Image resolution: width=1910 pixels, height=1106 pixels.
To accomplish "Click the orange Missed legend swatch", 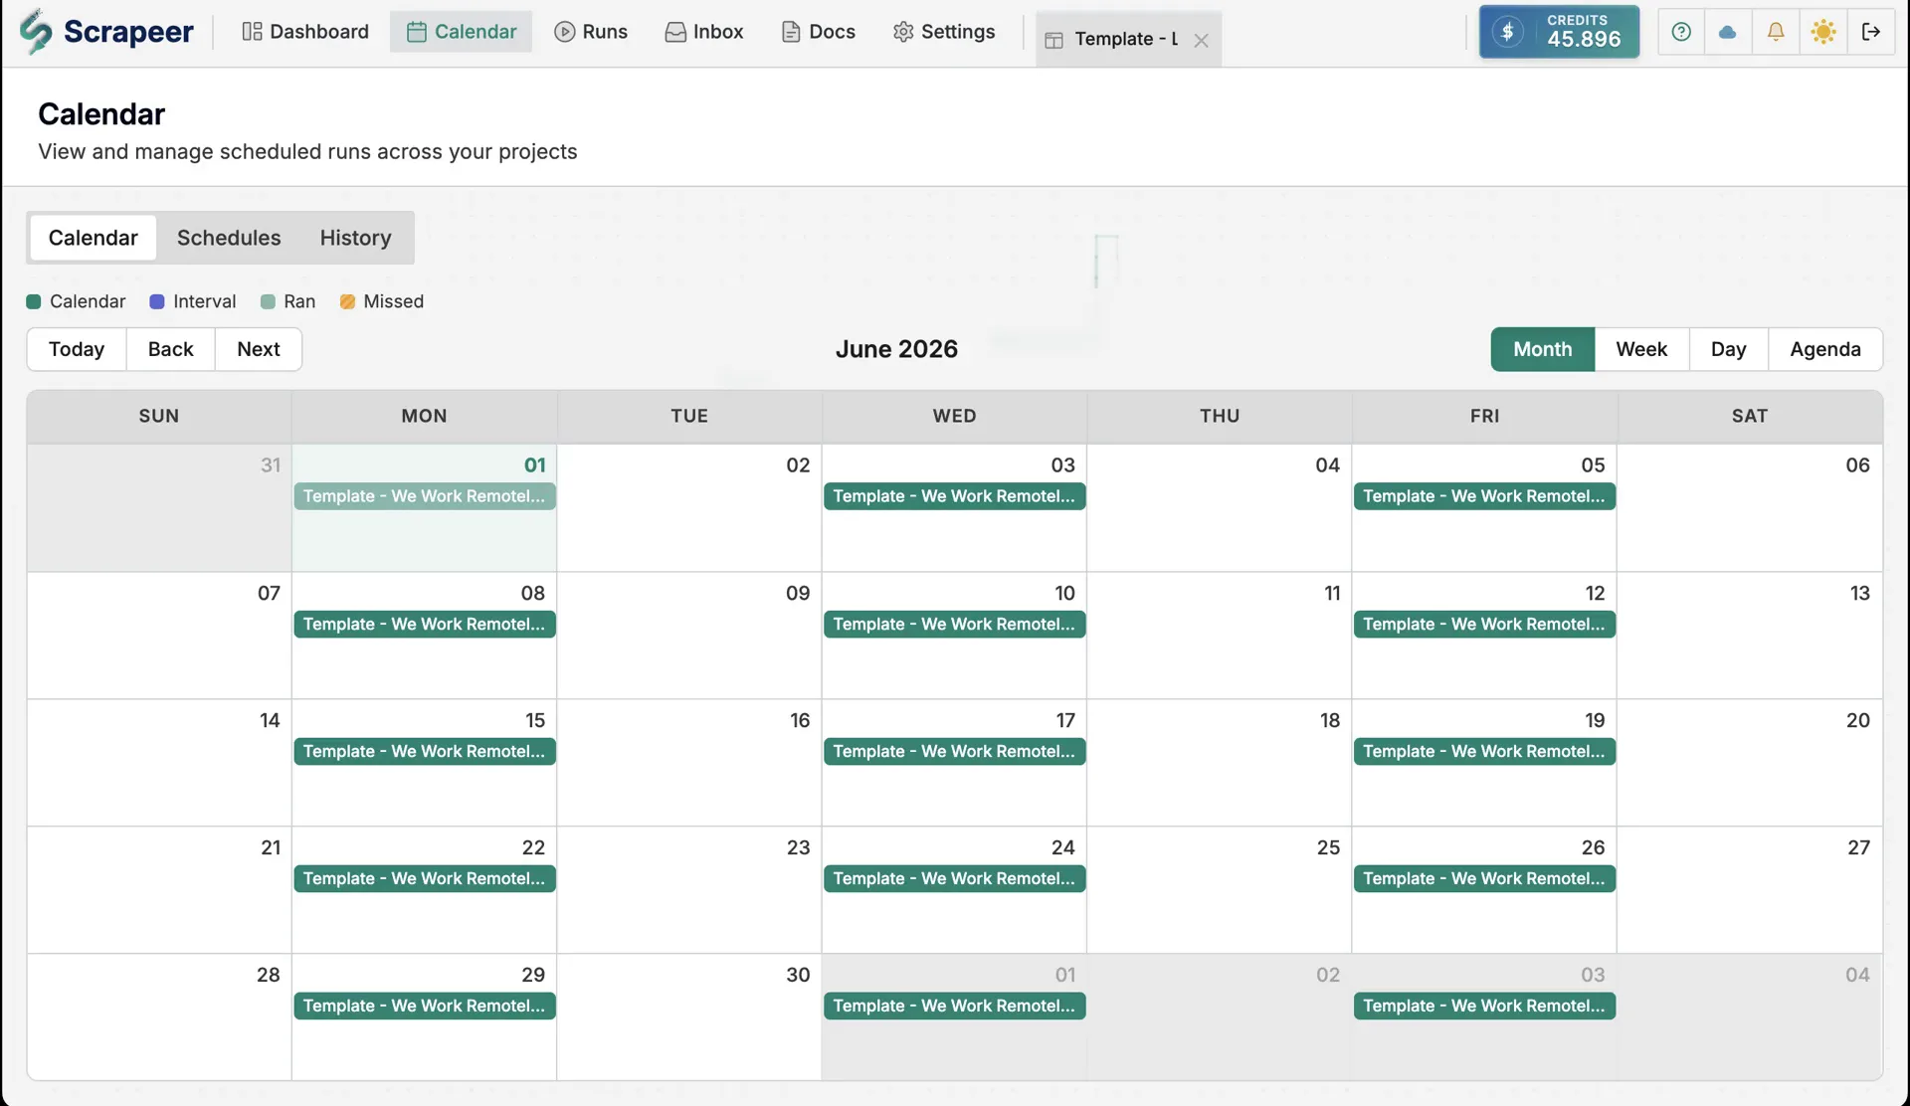I will click(347, 301).
